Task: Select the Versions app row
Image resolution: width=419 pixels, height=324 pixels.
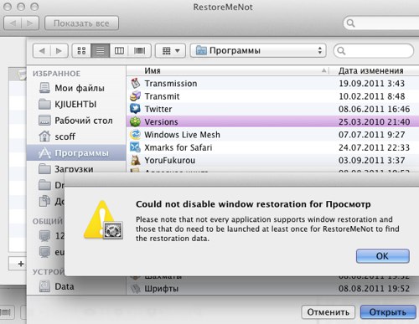Action: click(272, 121)
